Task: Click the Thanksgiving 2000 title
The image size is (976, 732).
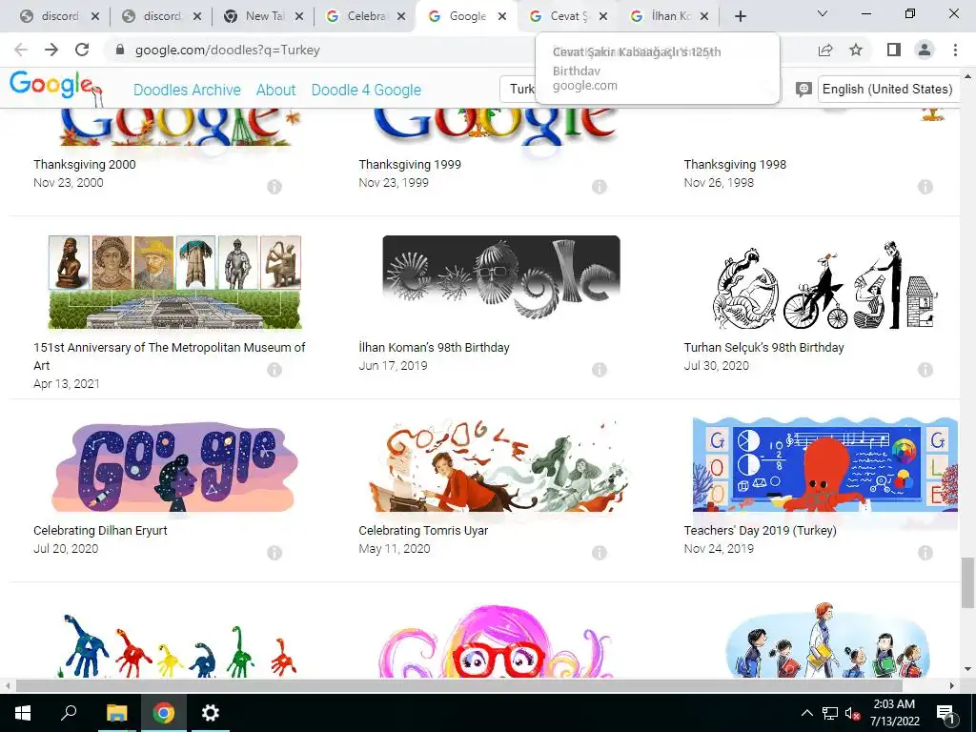Action: pyautogui.click(x=85, y=164)
